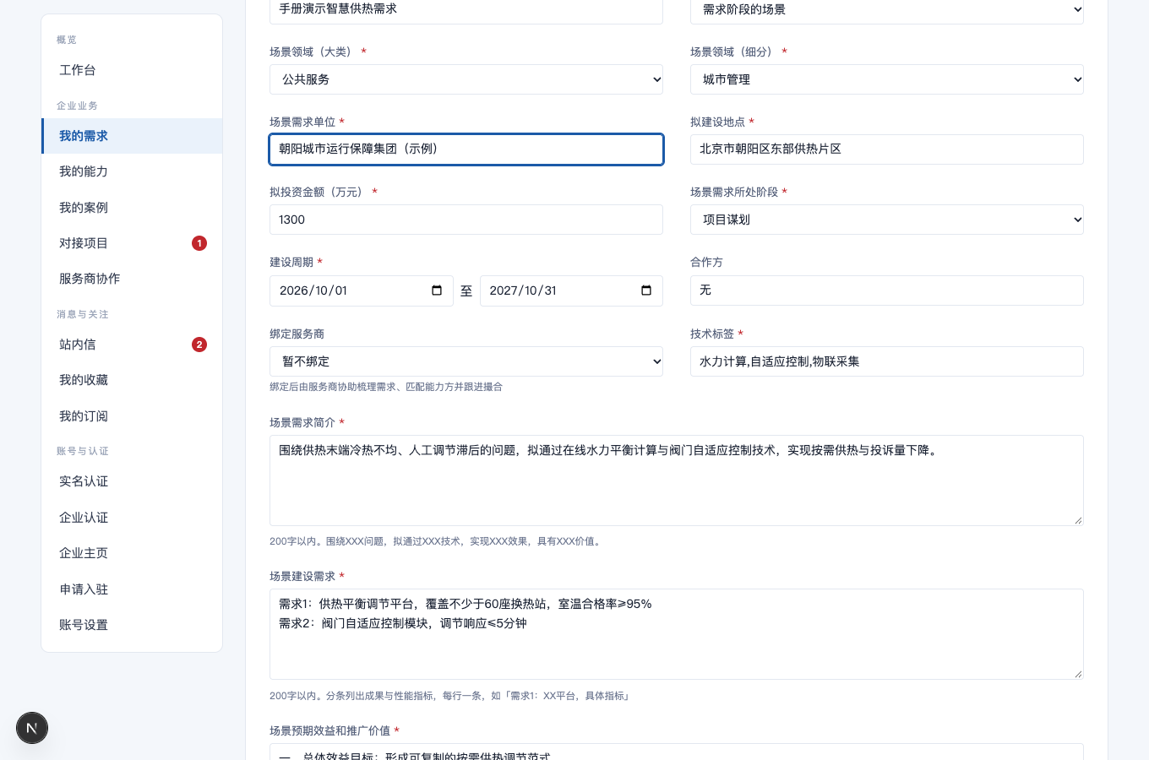Open 企业认证 in sidebar
Viewport: 1149px width, 760px height.
click(x=132, y=518)
